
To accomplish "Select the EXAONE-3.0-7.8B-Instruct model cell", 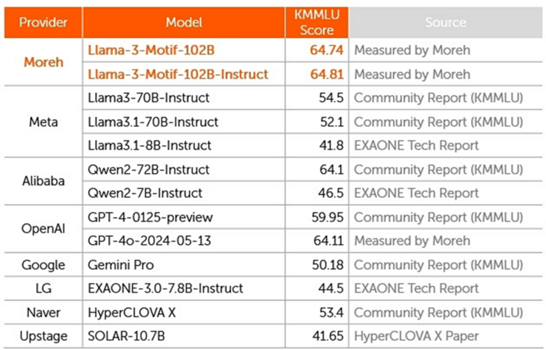I will coord(166,288).
